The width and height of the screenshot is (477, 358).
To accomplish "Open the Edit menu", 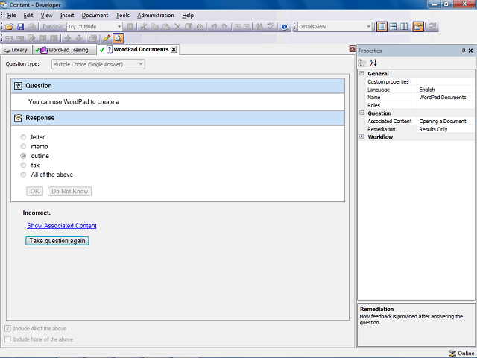I will 28,15.
